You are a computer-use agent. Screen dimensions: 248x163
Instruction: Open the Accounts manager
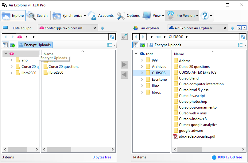(101, 16)
